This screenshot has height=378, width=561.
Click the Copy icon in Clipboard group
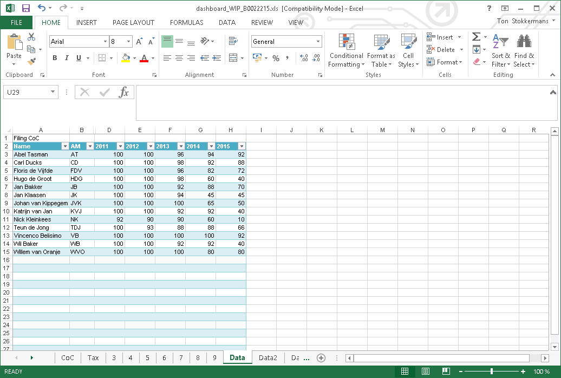click(31, 49)
